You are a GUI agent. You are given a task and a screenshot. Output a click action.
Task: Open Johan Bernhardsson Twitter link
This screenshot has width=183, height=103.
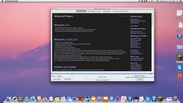tap(137, 58)
